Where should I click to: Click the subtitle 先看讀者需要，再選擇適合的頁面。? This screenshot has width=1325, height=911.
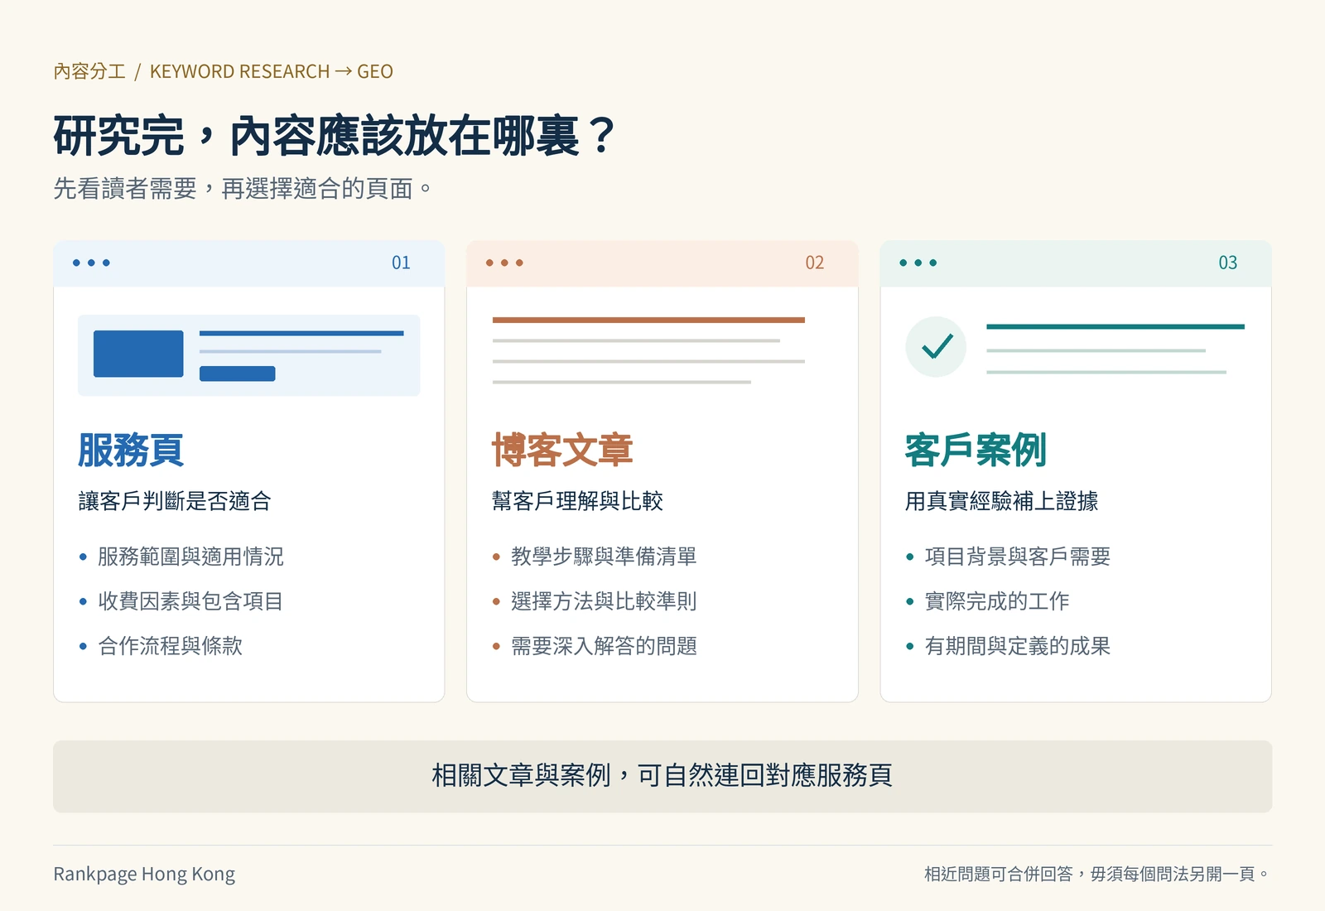[243, 189]
